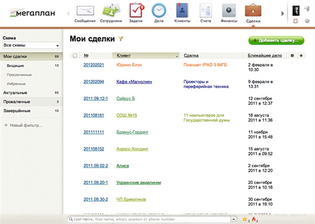Select Просроченные filter
This screenshot has width=315, height=224.
click(x=19, y=74)
